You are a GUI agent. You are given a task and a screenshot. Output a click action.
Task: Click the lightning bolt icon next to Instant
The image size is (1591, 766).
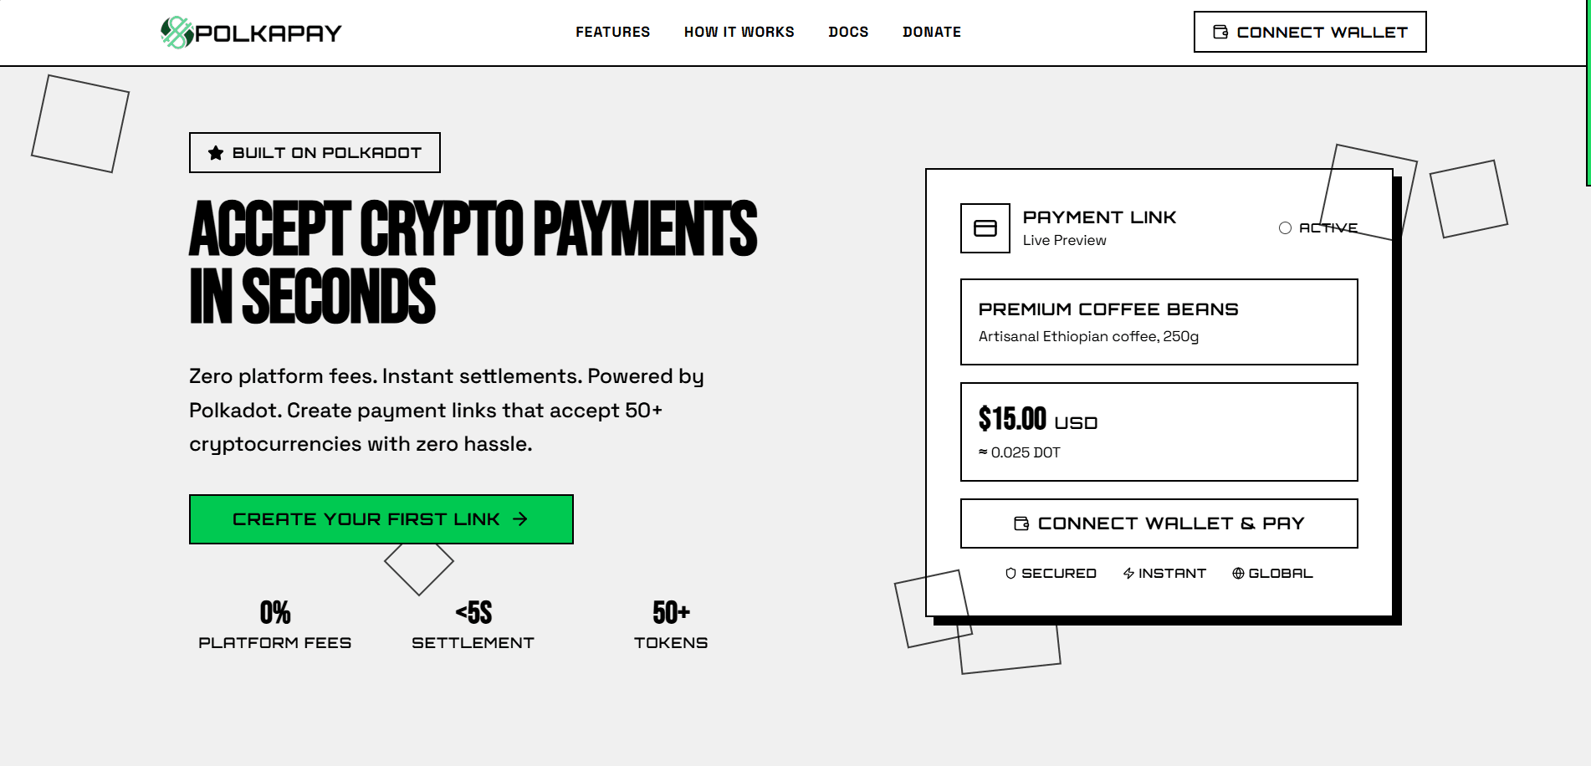pyautogui.click(x=1128, y=574)
